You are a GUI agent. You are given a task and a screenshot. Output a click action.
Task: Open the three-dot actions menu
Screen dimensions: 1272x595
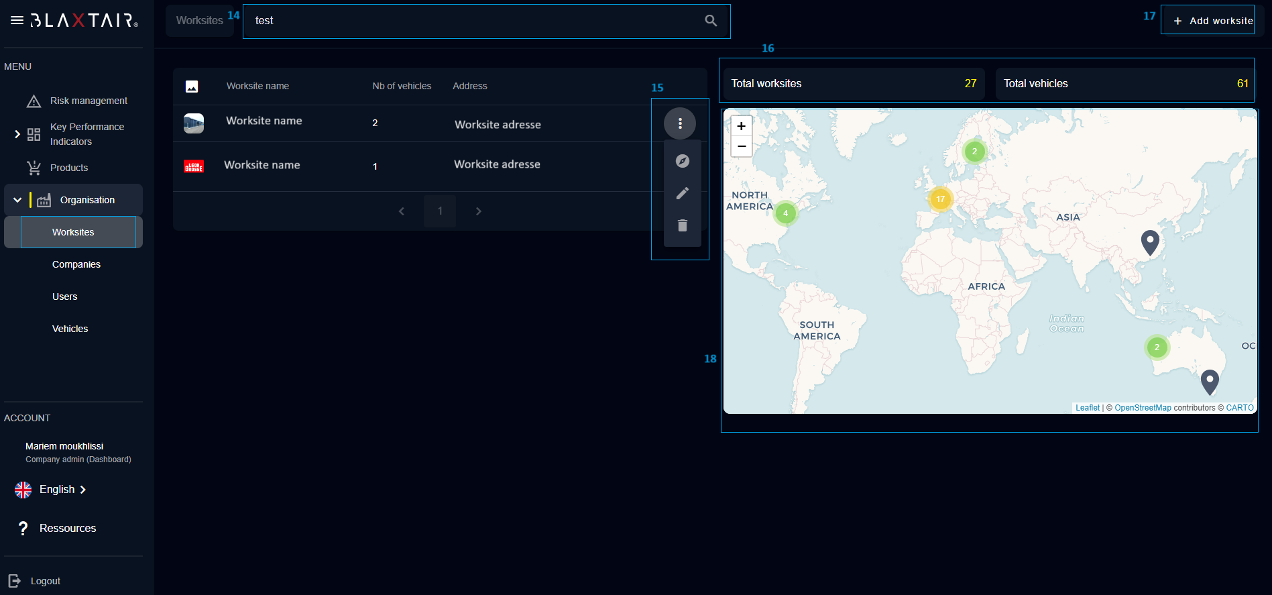pyautogui.click(x=680, y=123)
